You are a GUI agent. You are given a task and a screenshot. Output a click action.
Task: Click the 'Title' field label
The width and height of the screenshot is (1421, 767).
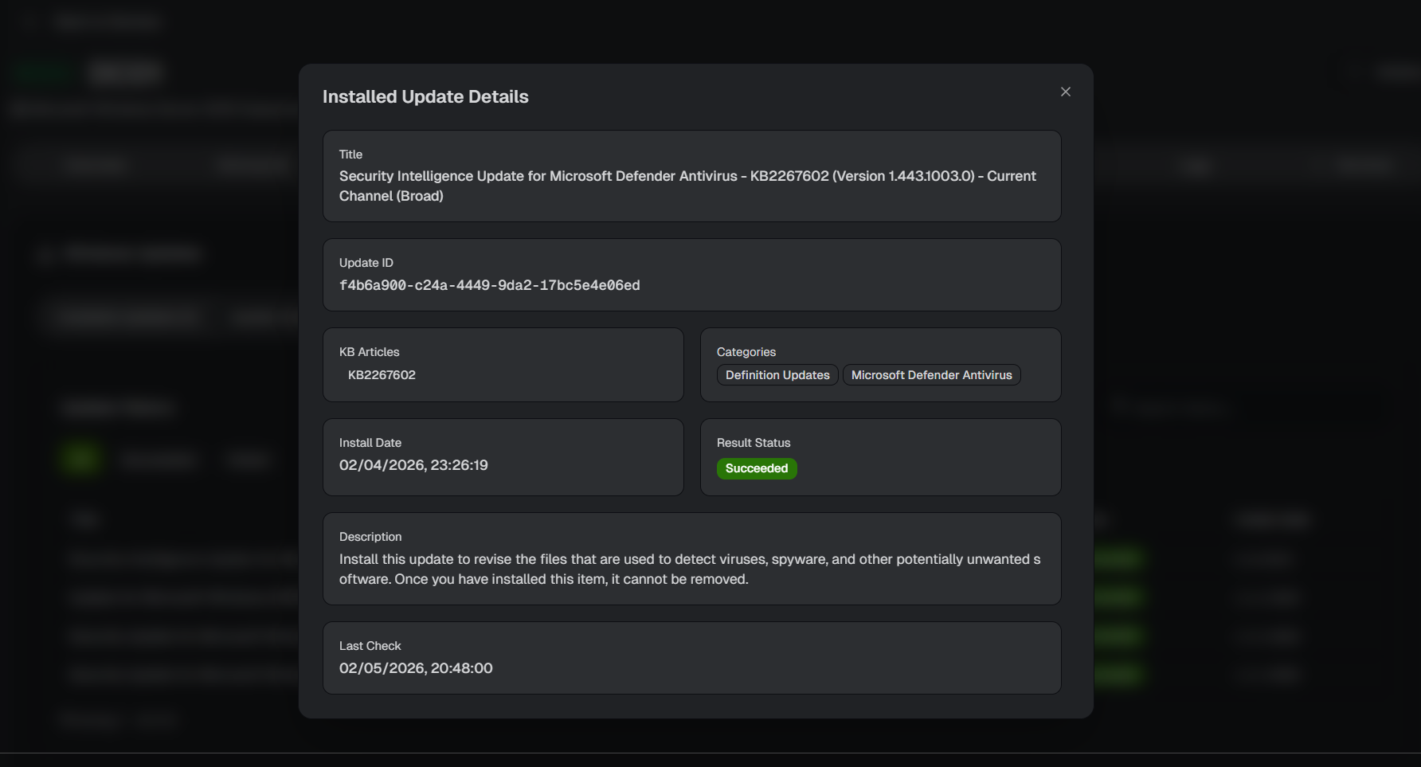click(350, 155)
